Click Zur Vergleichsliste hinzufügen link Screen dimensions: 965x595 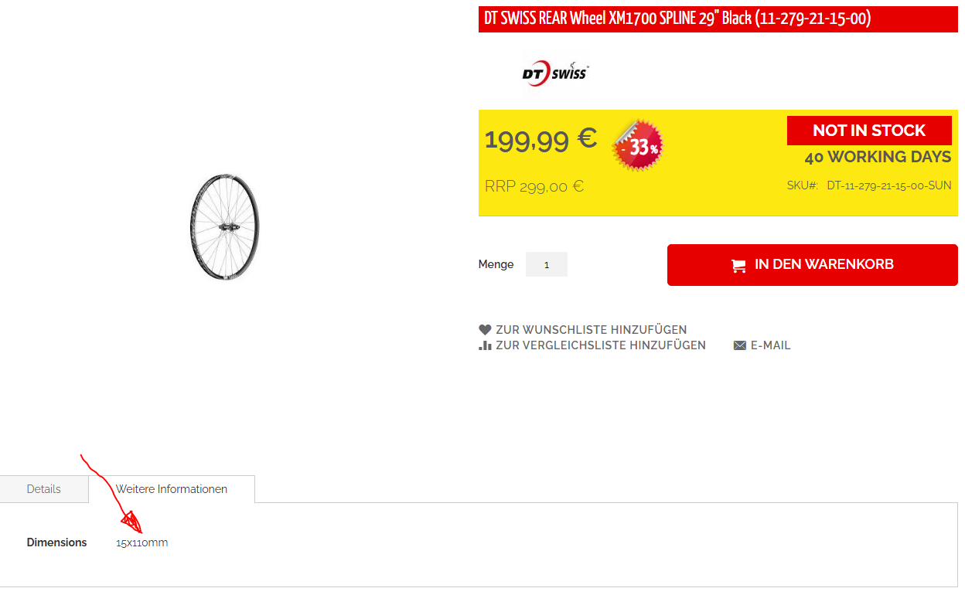click(601, 345)
